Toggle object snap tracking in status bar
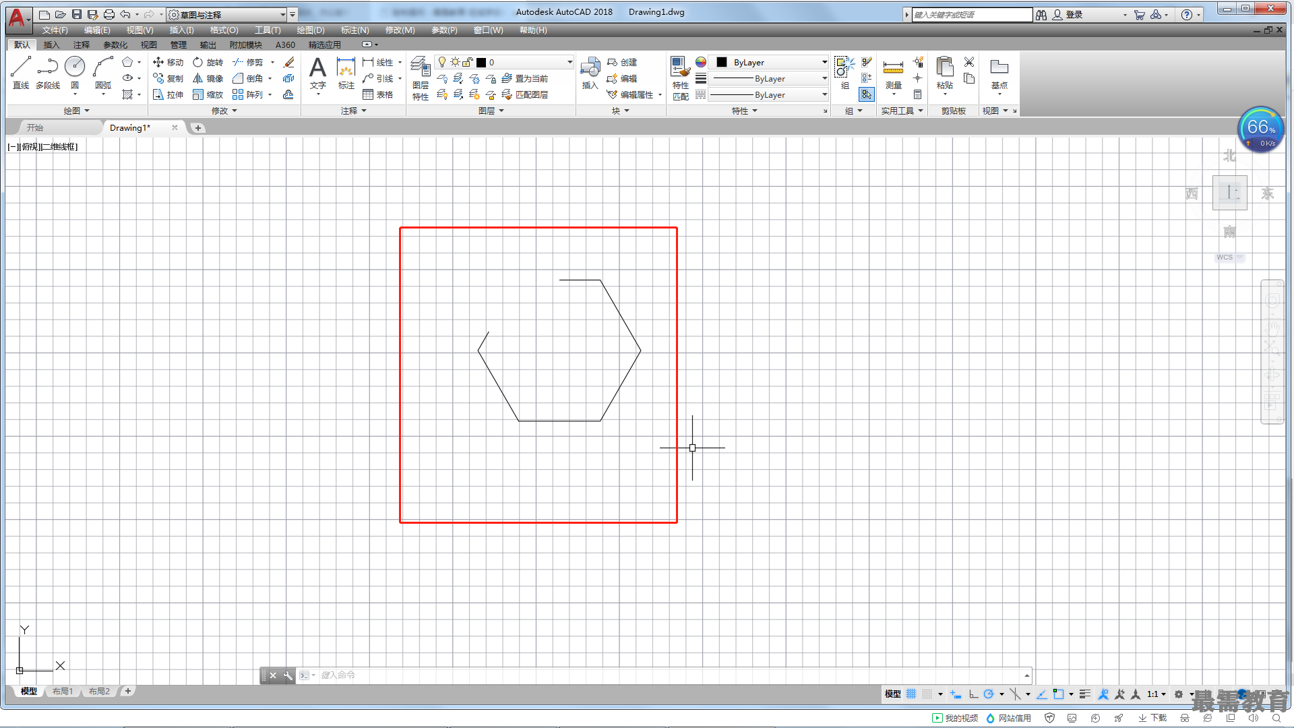This screenshot has height=728, width=1294. click(x=1041, y=694)
